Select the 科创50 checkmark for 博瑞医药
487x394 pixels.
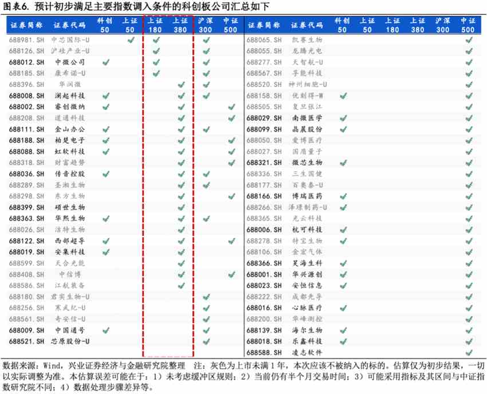click(343, 196)
